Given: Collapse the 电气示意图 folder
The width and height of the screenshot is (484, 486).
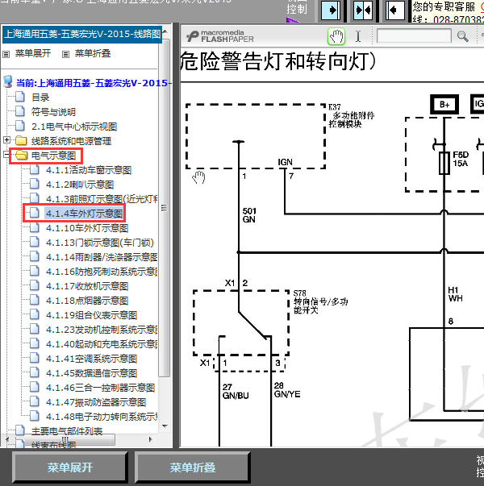Looking at the screenshot, I should point(6,155).
